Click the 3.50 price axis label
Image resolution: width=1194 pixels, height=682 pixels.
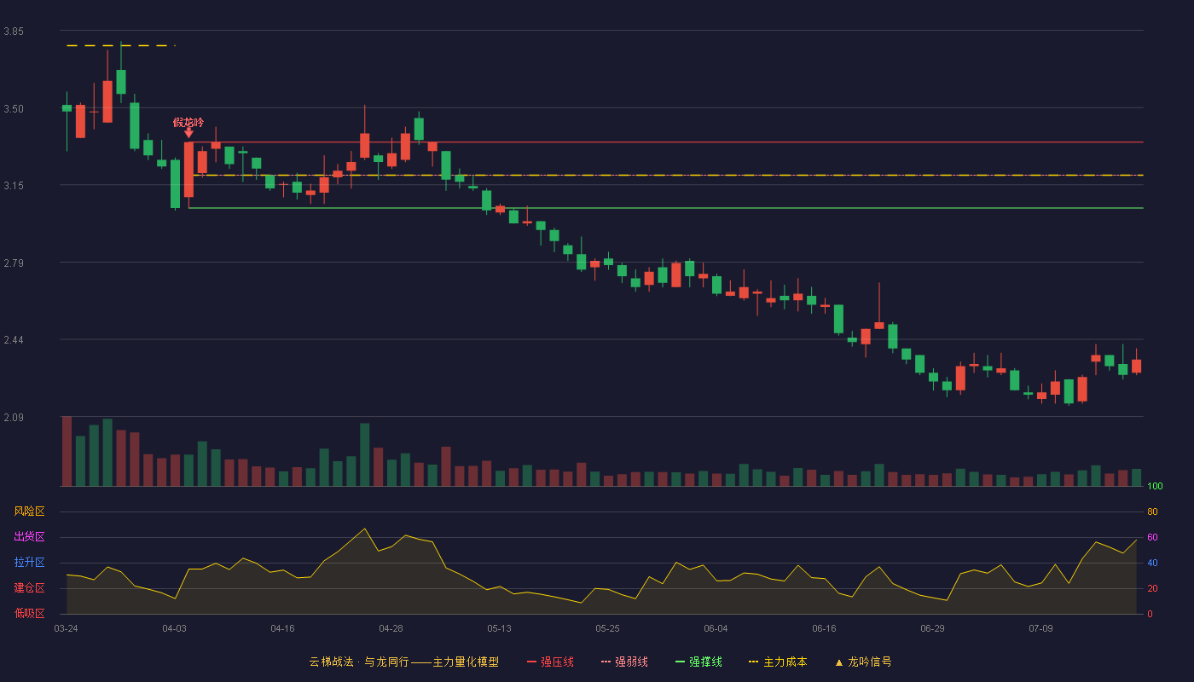coord(14,109)
